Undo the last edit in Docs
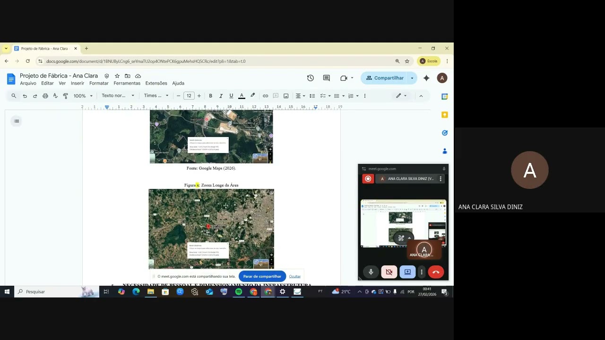This screenshot has height=340, width=605. click(x=25, y=96)
